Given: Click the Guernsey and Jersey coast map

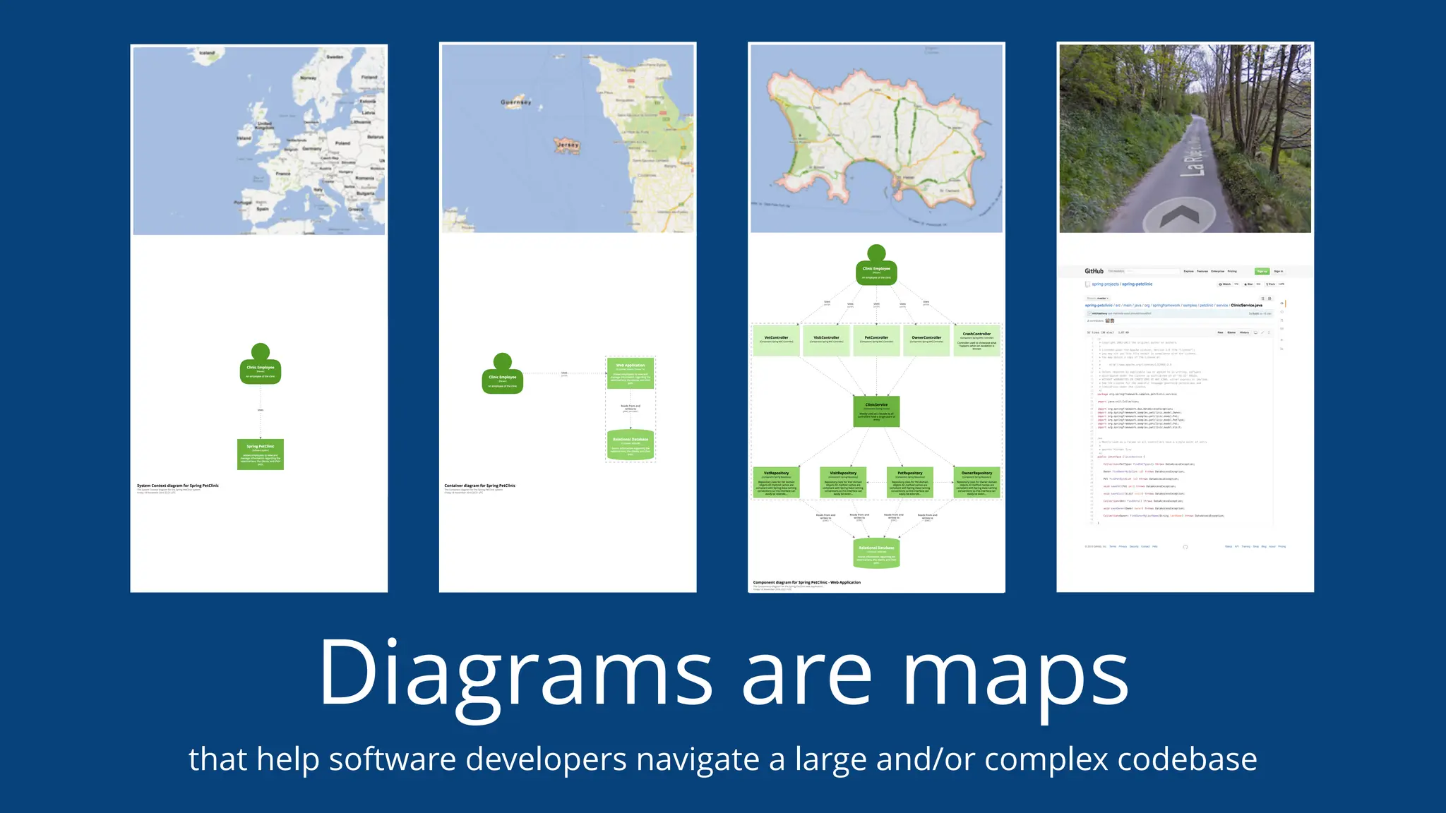Looking at the screenshot, I should 568,138.
